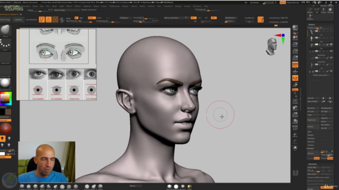The height and width of the screenshot is (190, 339).
Task: Click the Rotate view icon on right shelf
Action: coord(295,121)
